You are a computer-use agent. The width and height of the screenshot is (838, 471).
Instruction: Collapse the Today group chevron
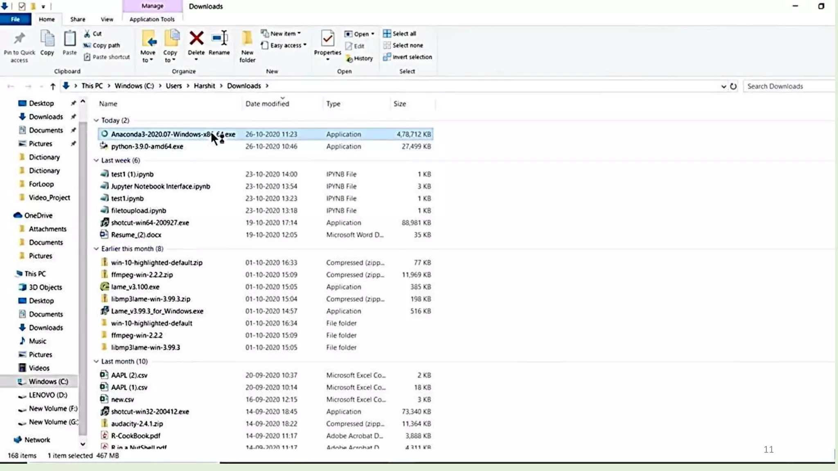coord(96,120)
